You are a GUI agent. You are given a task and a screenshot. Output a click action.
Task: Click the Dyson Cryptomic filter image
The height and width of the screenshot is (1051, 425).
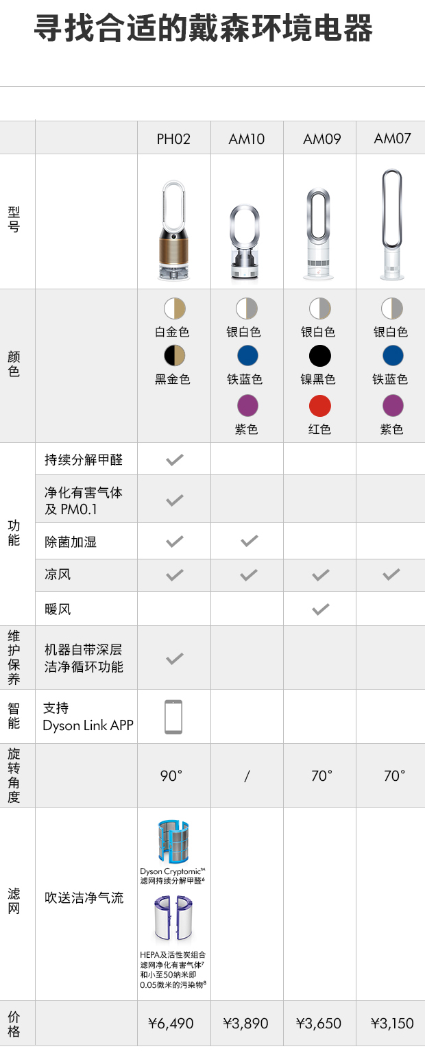click(x=173, y=841)
